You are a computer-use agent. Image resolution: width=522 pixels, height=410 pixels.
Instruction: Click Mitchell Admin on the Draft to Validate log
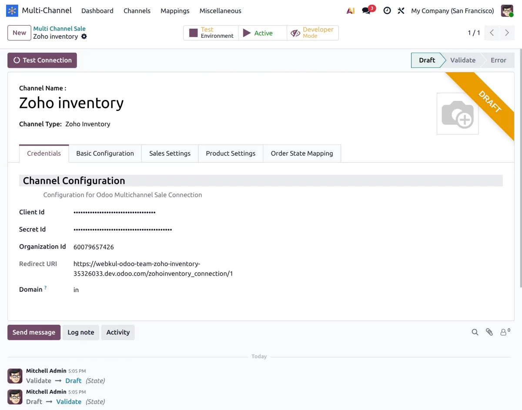click(46, 392)
